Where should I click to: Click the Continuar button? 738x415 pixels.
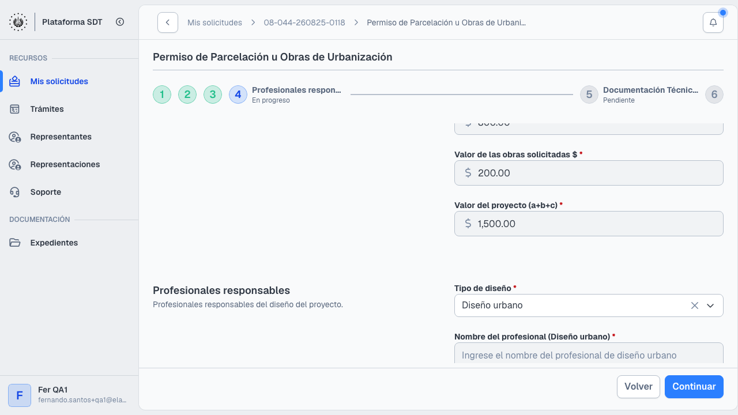(694, 387)
